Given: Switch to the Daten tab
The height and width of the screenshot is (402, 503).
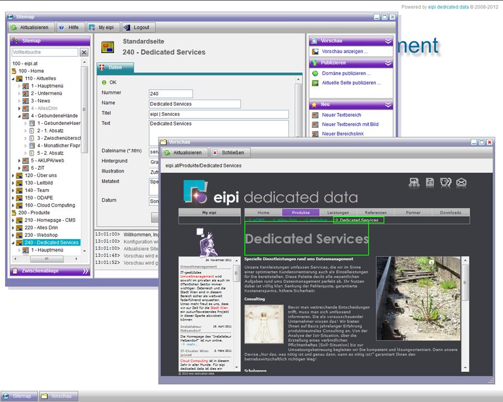Looking at the screenshot, I should coord(115,66).
